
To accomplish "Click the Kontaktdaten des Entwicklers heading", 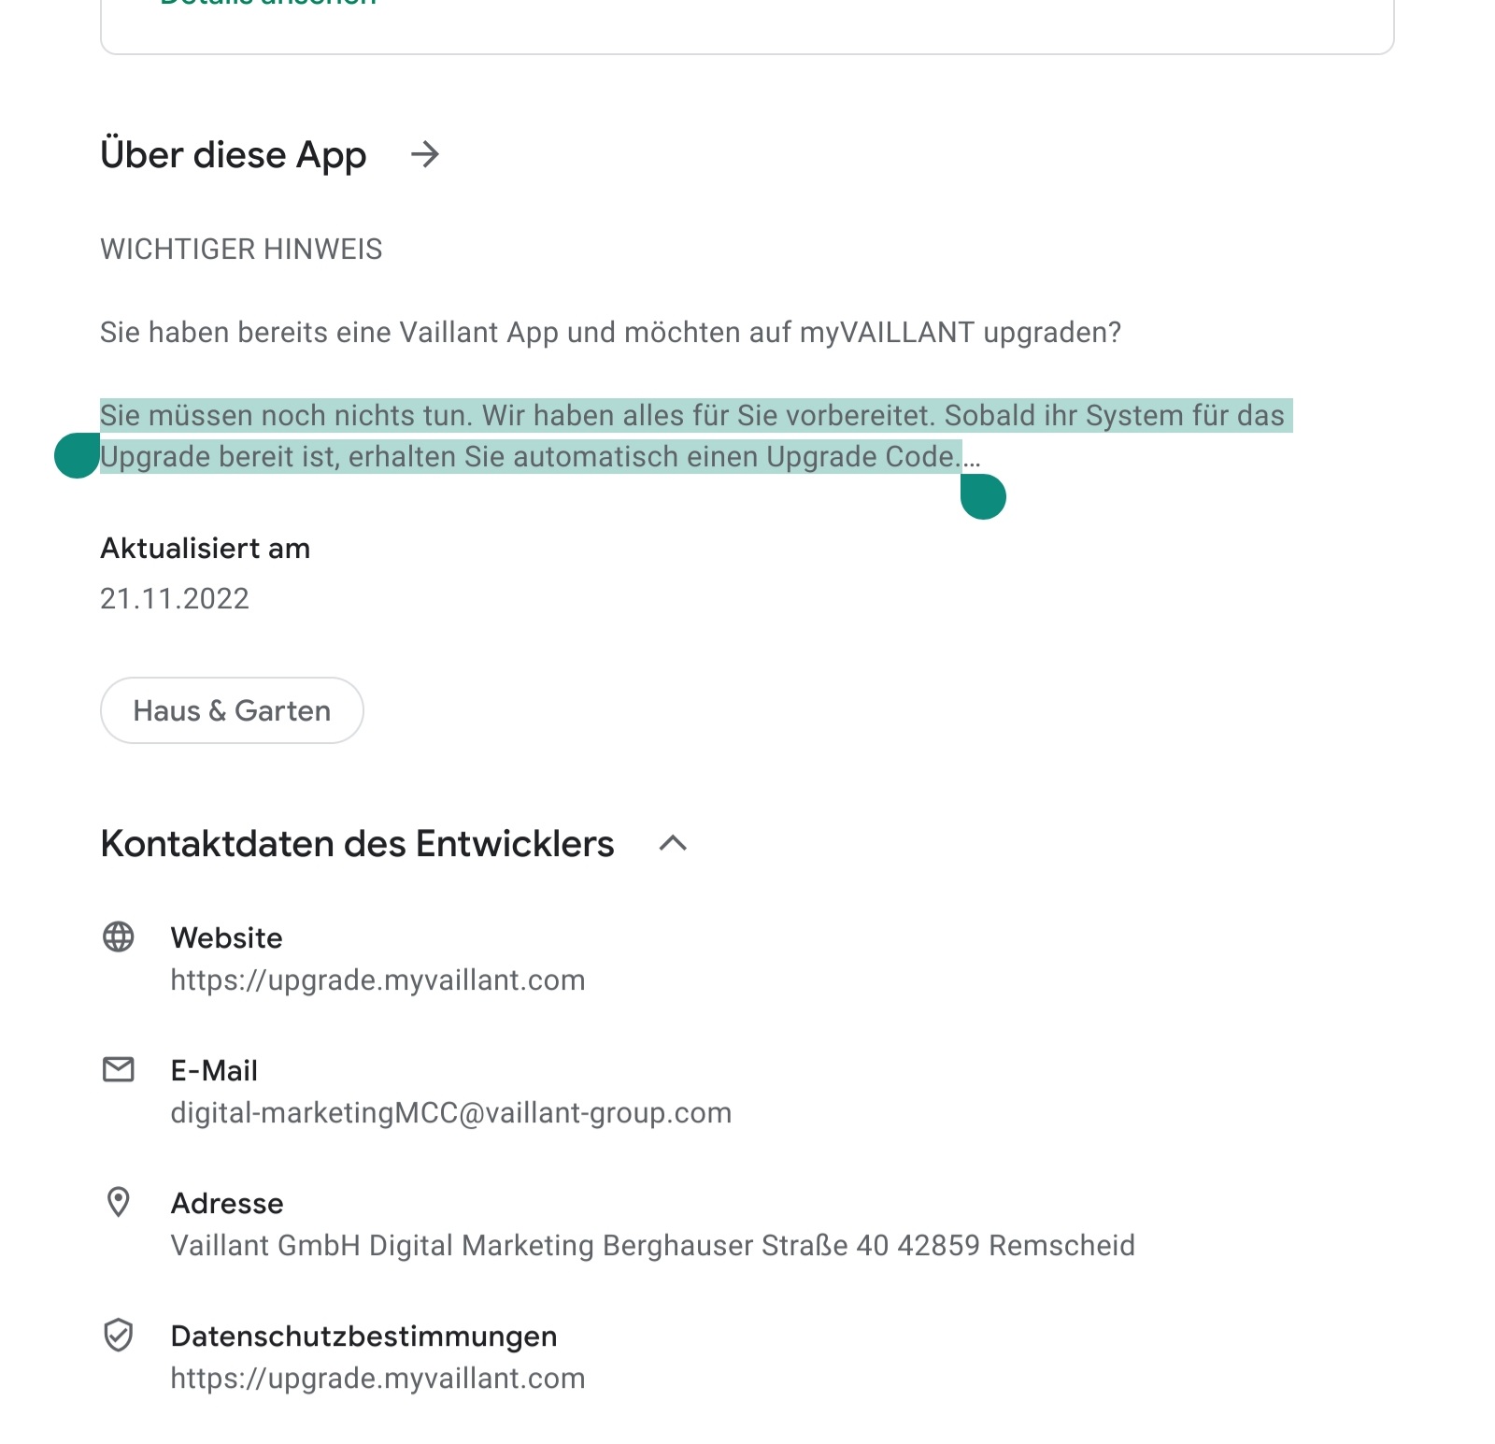I will 357,843.
